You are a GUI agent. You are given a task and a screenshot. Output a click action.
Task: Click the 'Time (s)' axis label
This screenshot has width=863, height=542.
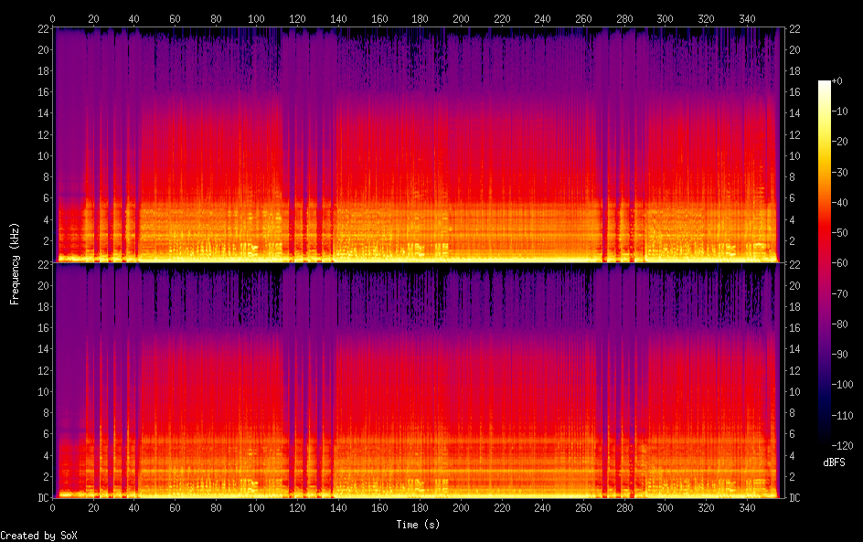(x=420, y=525)
